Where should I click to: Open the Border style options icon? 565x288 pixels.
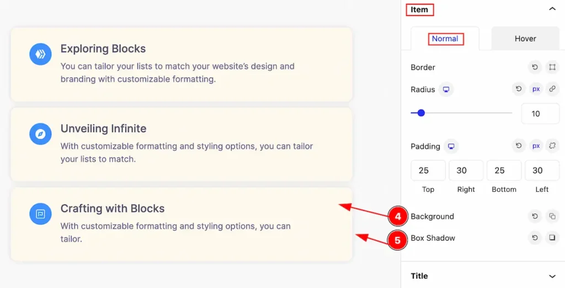tap(552, 67)
